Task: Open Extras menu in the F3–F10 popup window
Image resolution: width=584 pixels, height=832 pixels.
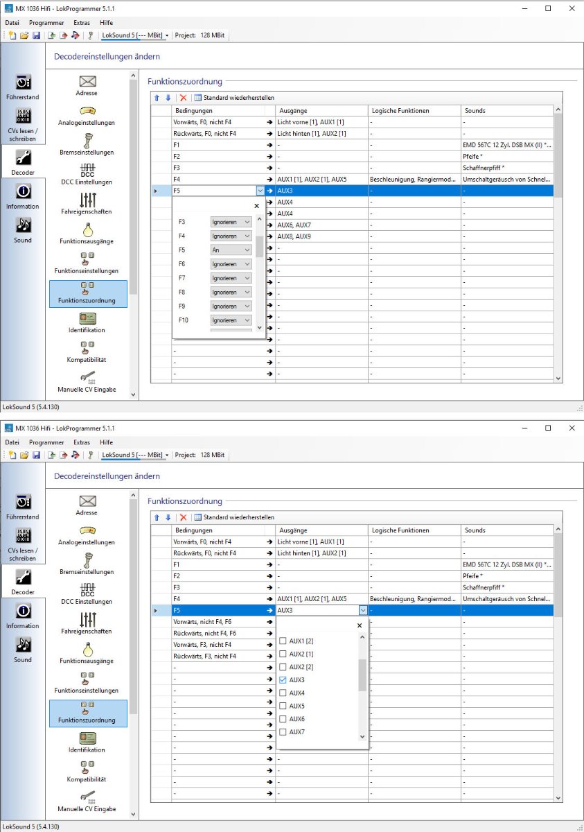Action: click(82, 23)
